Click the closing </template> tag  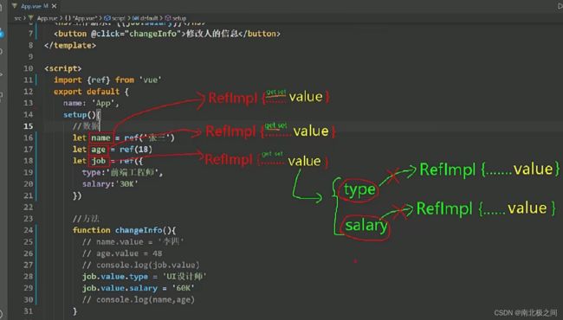(x=70, y=46)
